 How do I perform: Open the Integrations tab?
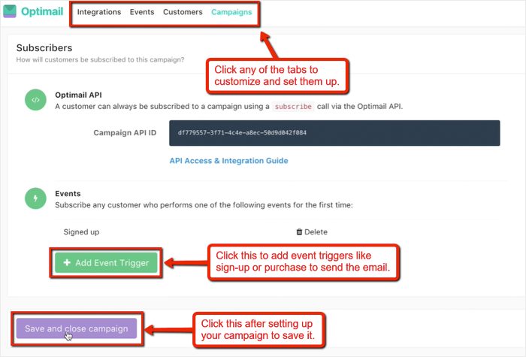(99, 12)
